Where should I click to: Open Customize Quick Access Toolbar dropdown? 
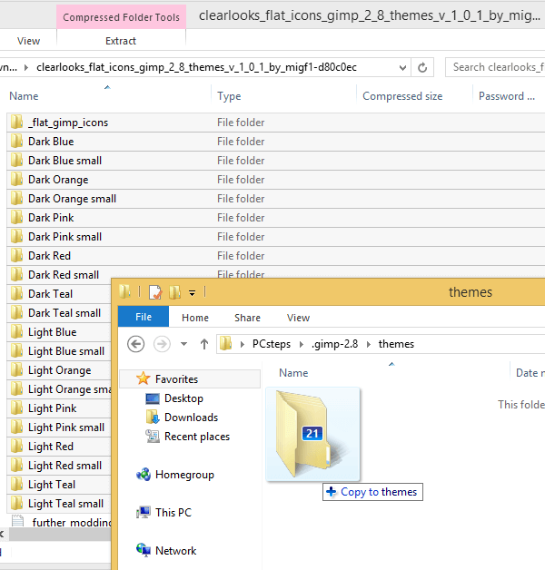pyautogui.click(x=192, y=292)
